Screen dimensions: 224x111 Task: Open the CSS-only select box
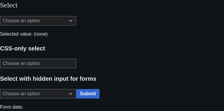click(38, 64)
